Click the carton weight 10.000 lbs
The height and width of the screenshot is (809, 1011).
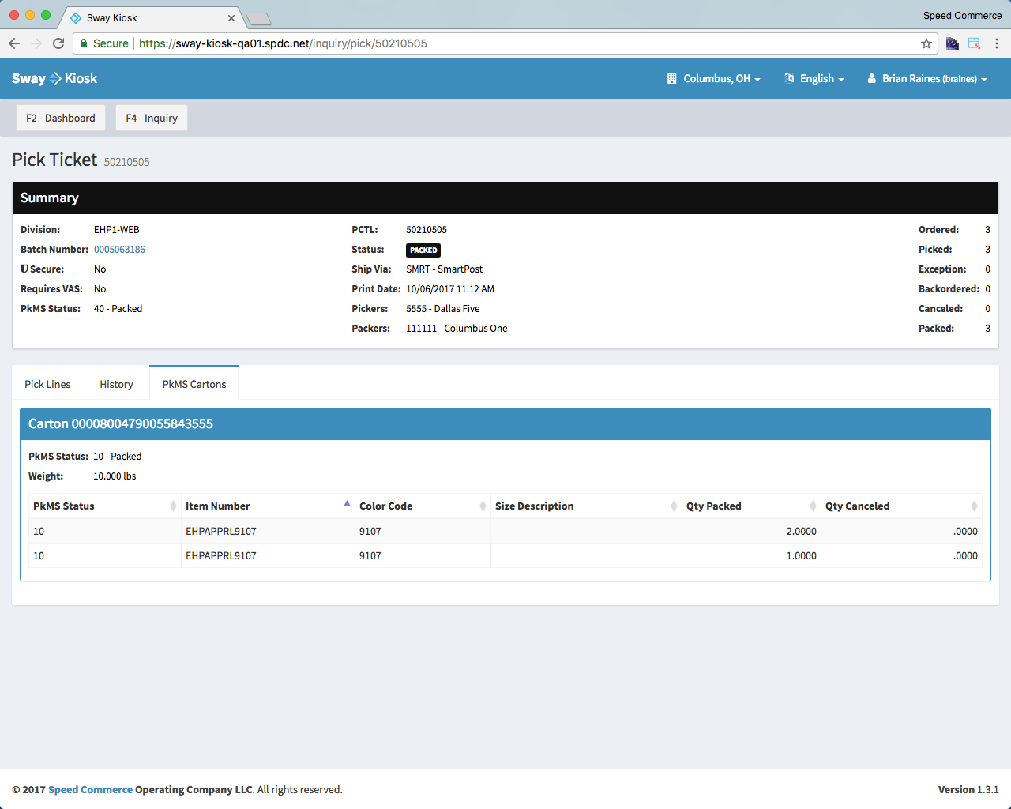click(115, 476)
